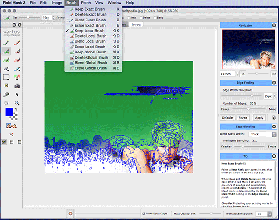Choose Blend Global Brush from Brush menu
This screenshot has width=279, height=220.
click(93, 63)
